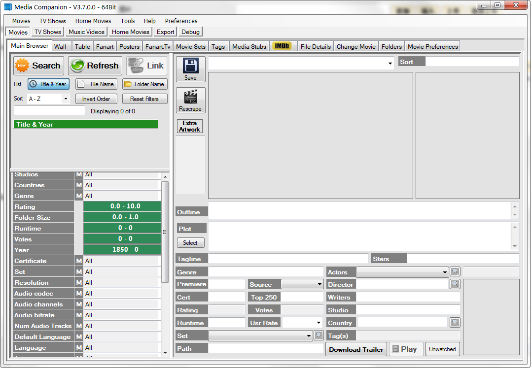Click the XBMC Link button
Screen dimensions: 531x368
point(146,66)
